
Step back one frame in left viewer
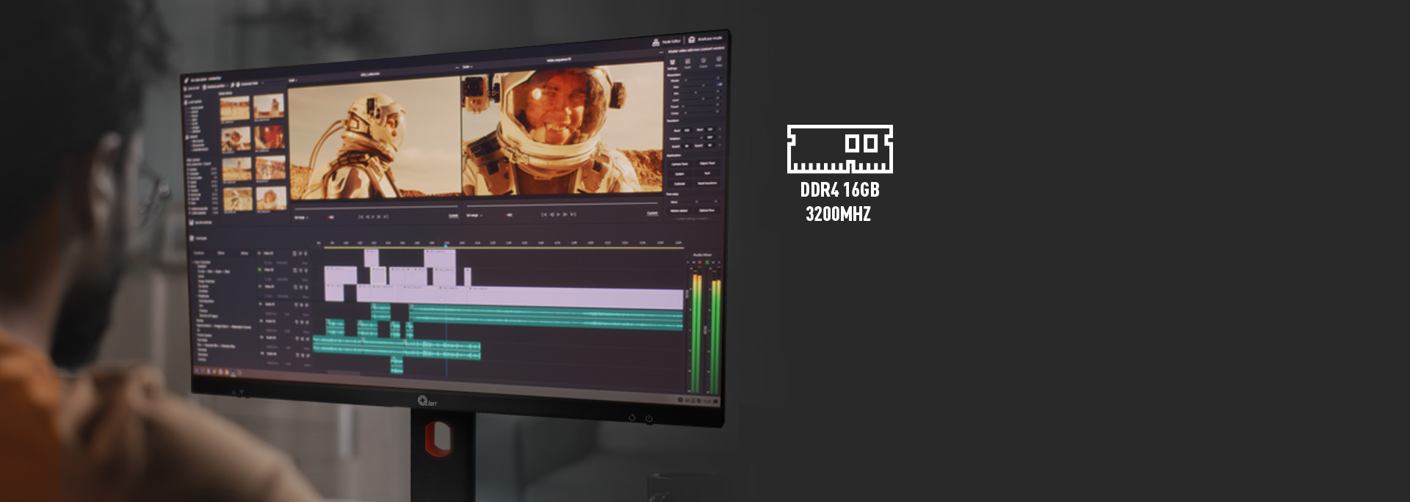click(x=367, y=217)
